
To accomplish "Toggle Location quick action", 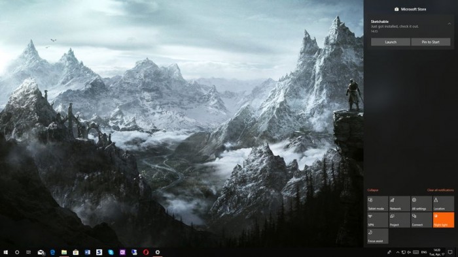I will coord(444,204).
